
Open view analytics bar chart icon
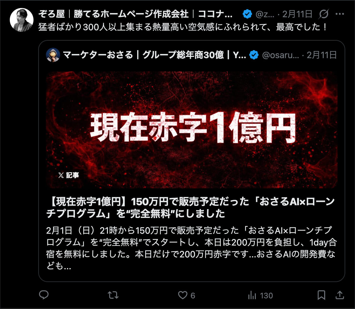252,295
